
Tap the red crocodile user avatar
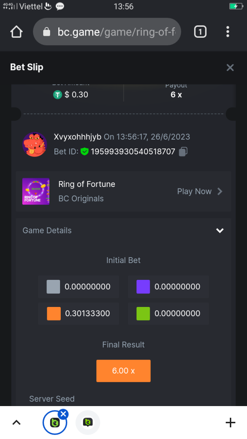[x=35, y=145]
